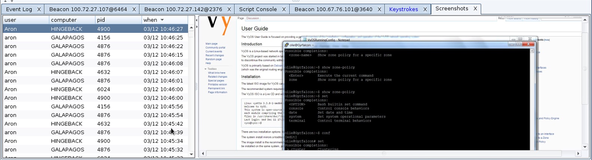Click the screenshot viewer scroll-right arrow
592x160 pixels.
click(x=578, y=153)
